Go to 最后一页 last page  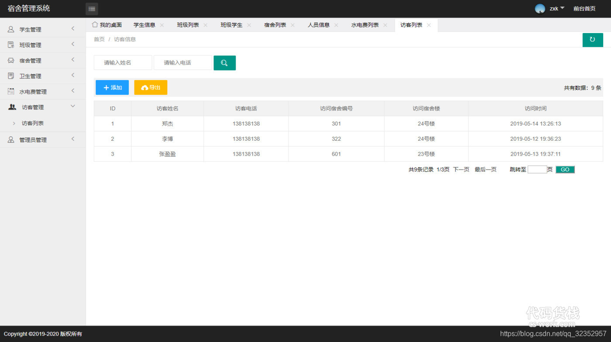[486, 169]
